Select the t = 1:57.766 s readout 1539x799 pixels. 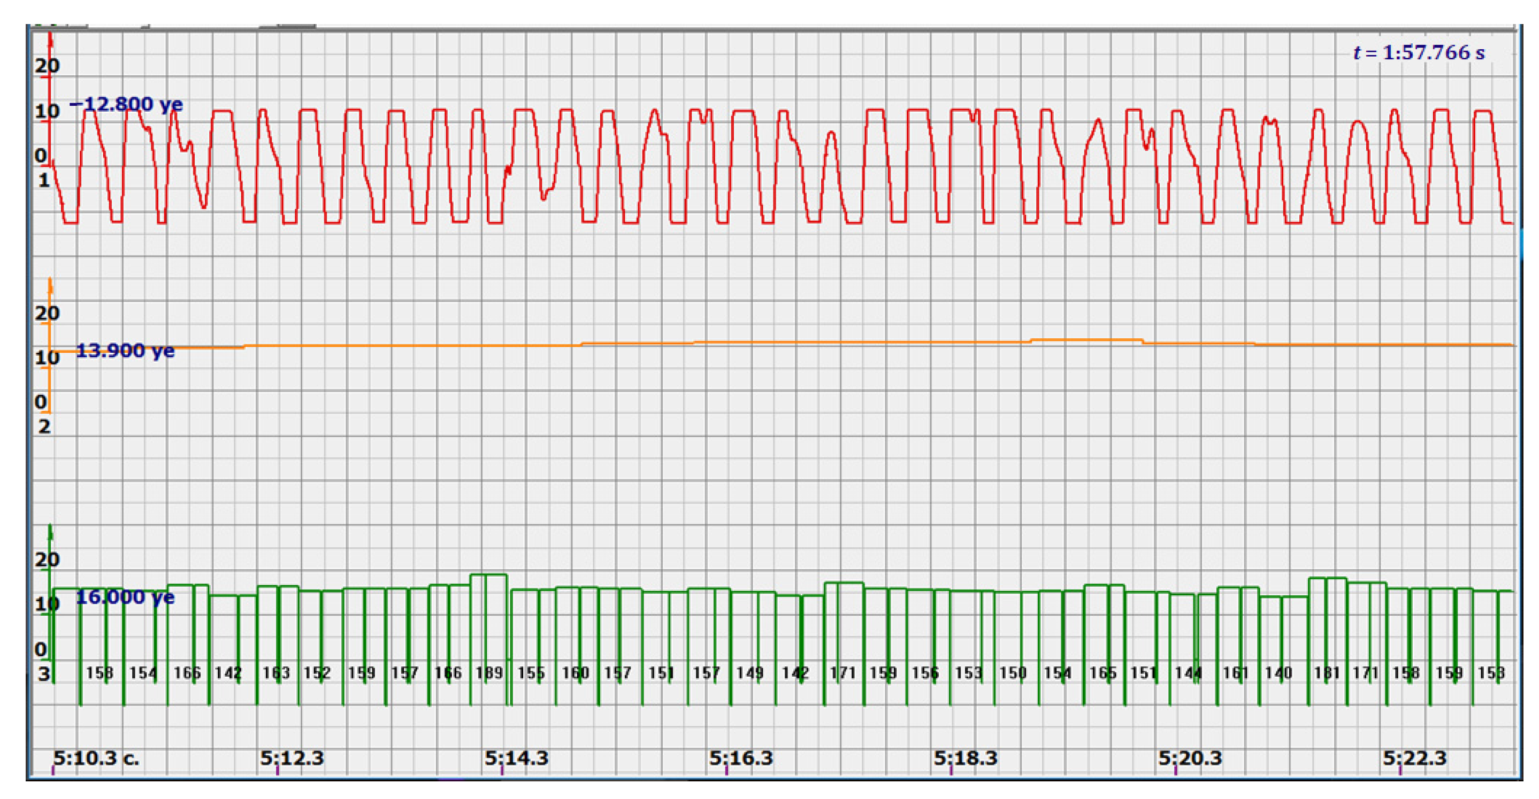coord(1419,52)
